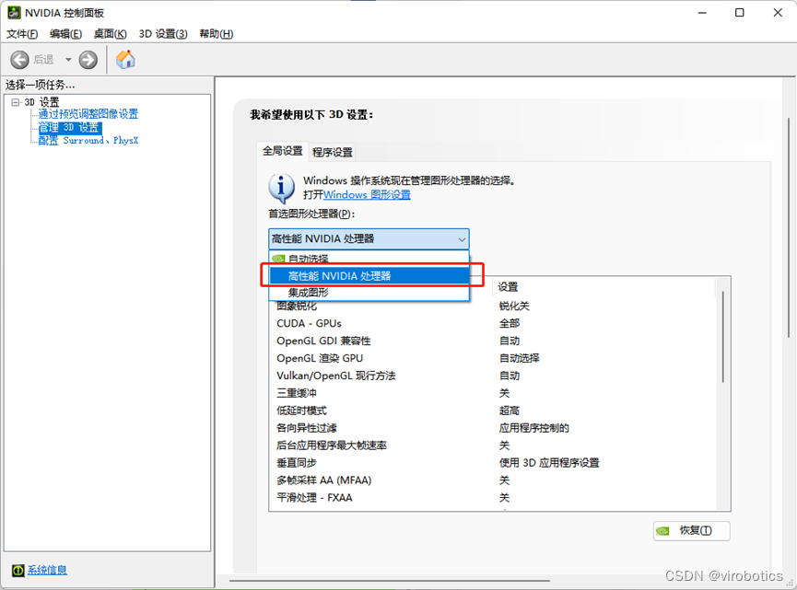This screenshot has height=590, width=797.
Task: Click the 系统信息 icon at bottom left
Action: 18,571
